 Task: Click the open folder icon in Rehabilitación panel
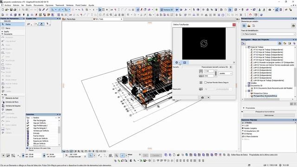point(249,26)
